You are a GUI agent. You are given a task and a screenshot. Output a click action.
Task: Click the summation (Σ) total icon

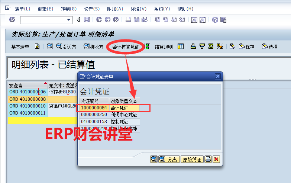pos(211,46)
